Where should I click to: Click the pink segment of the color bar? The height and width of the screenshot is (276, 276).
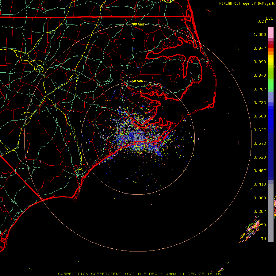point(271,33)
